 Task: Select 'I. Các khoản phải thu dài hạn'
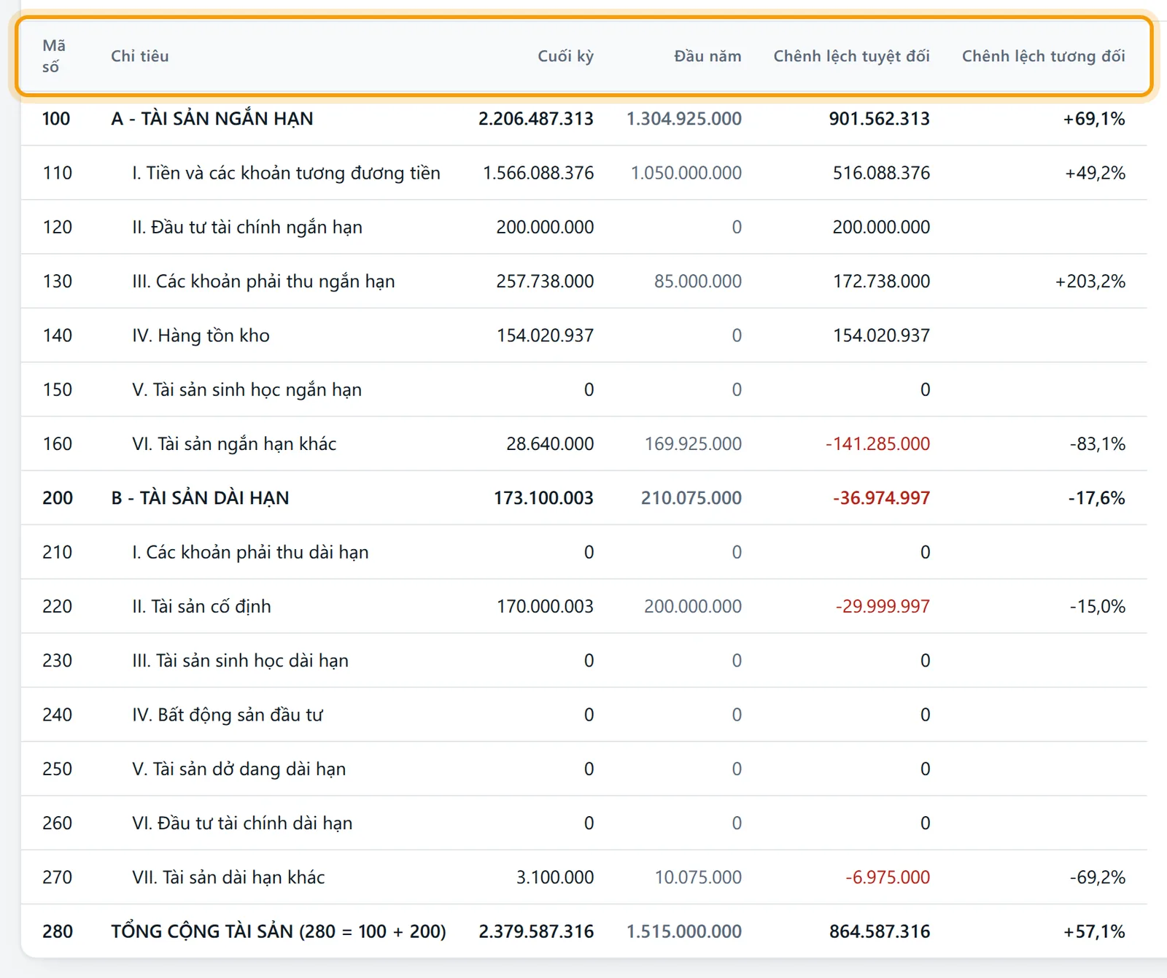pos(250,552)
